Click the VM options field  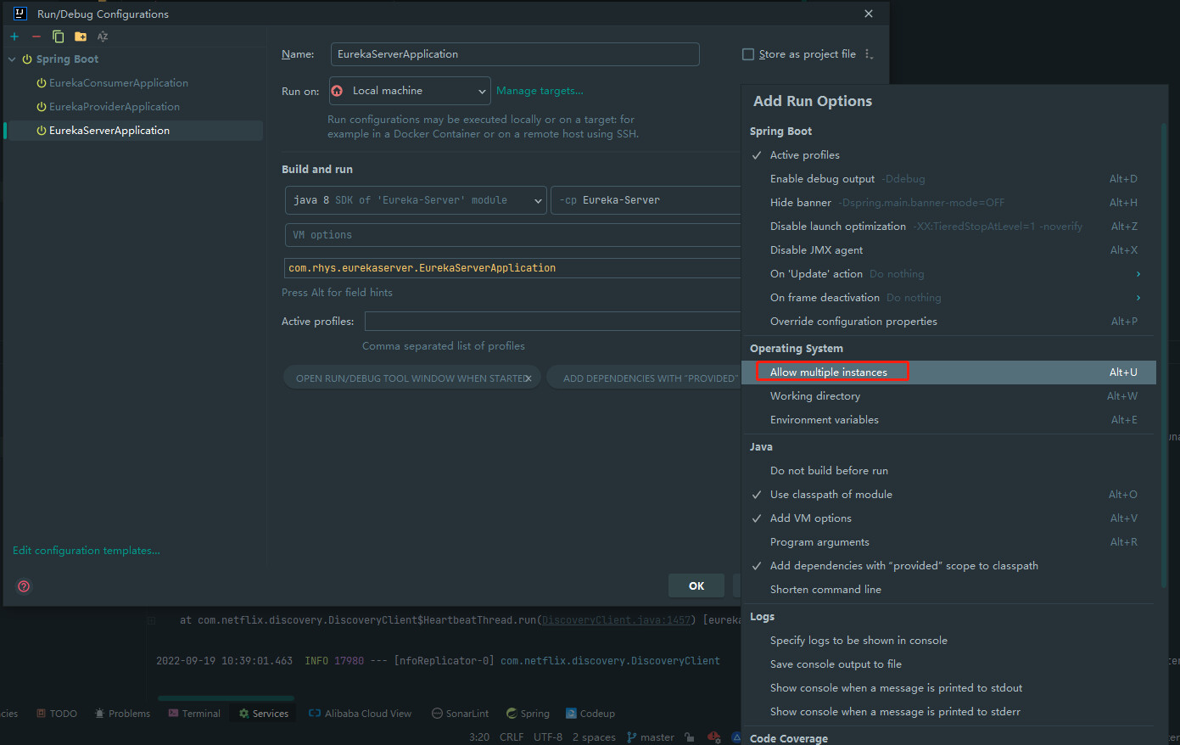point(513,235)
